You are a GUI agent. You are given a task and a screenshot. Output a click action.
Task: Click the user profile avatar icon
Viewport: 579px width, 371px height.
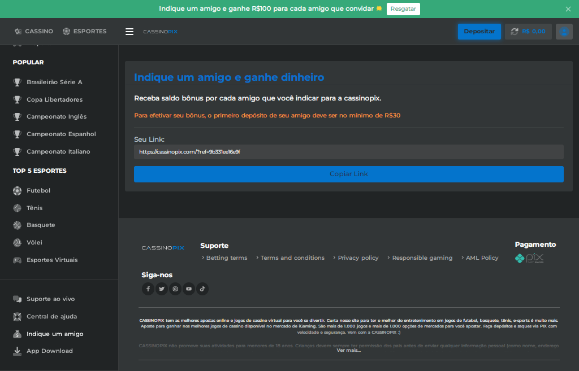pyautogui.click(x=564, y=32)
